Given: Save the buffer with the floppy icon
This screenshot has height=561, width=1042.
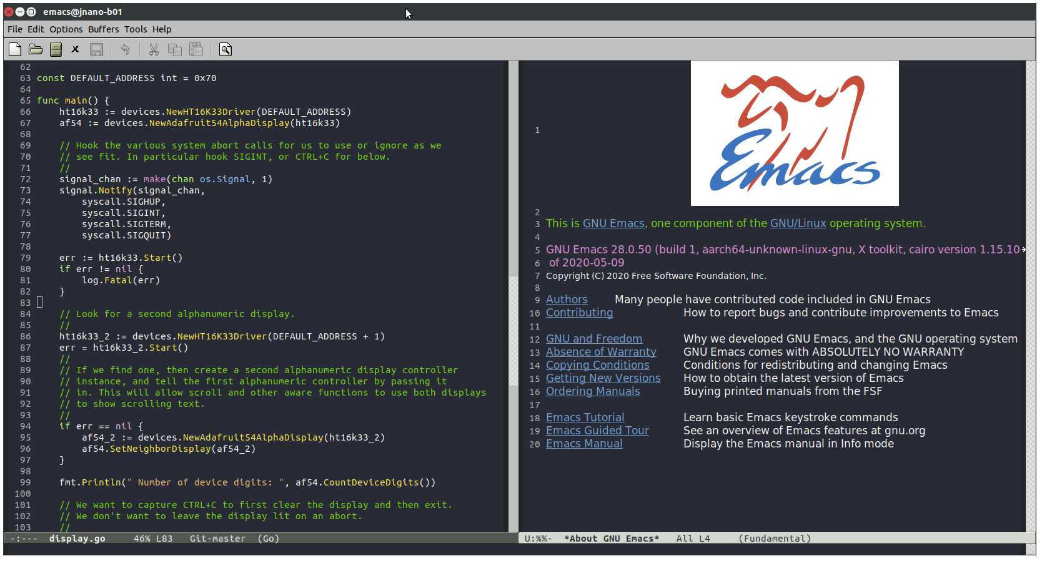Looking at the screenshot, I should (x=96, y=49).
